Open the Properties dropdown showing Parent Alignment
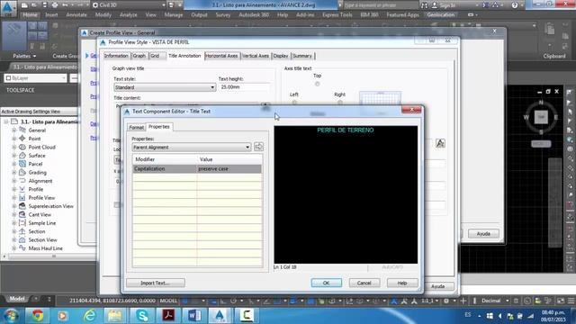Image resolution: width=576 pixels, height=324 pixels. [x=192, y=147]
